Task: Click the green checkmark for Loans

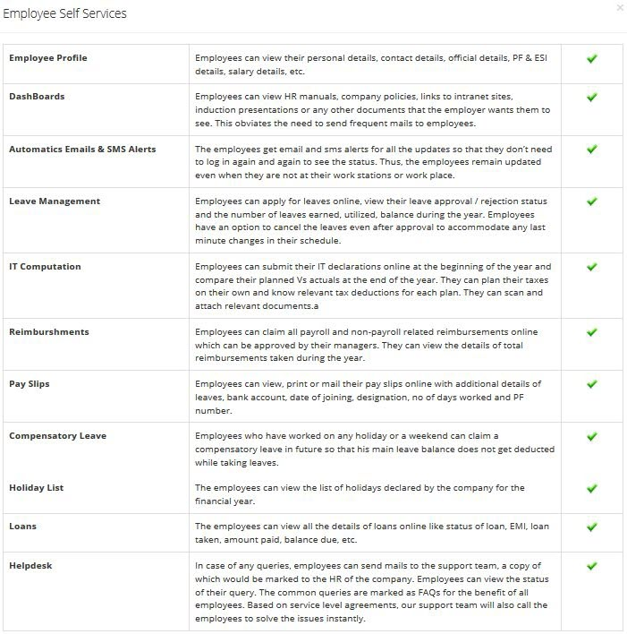Action: (592, 527)
